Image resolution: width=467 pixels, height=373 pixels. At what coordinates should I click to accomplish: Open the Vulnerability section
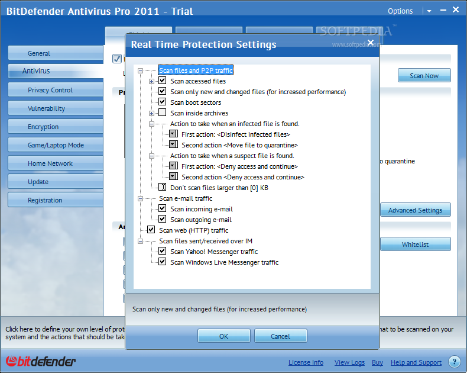56,108
